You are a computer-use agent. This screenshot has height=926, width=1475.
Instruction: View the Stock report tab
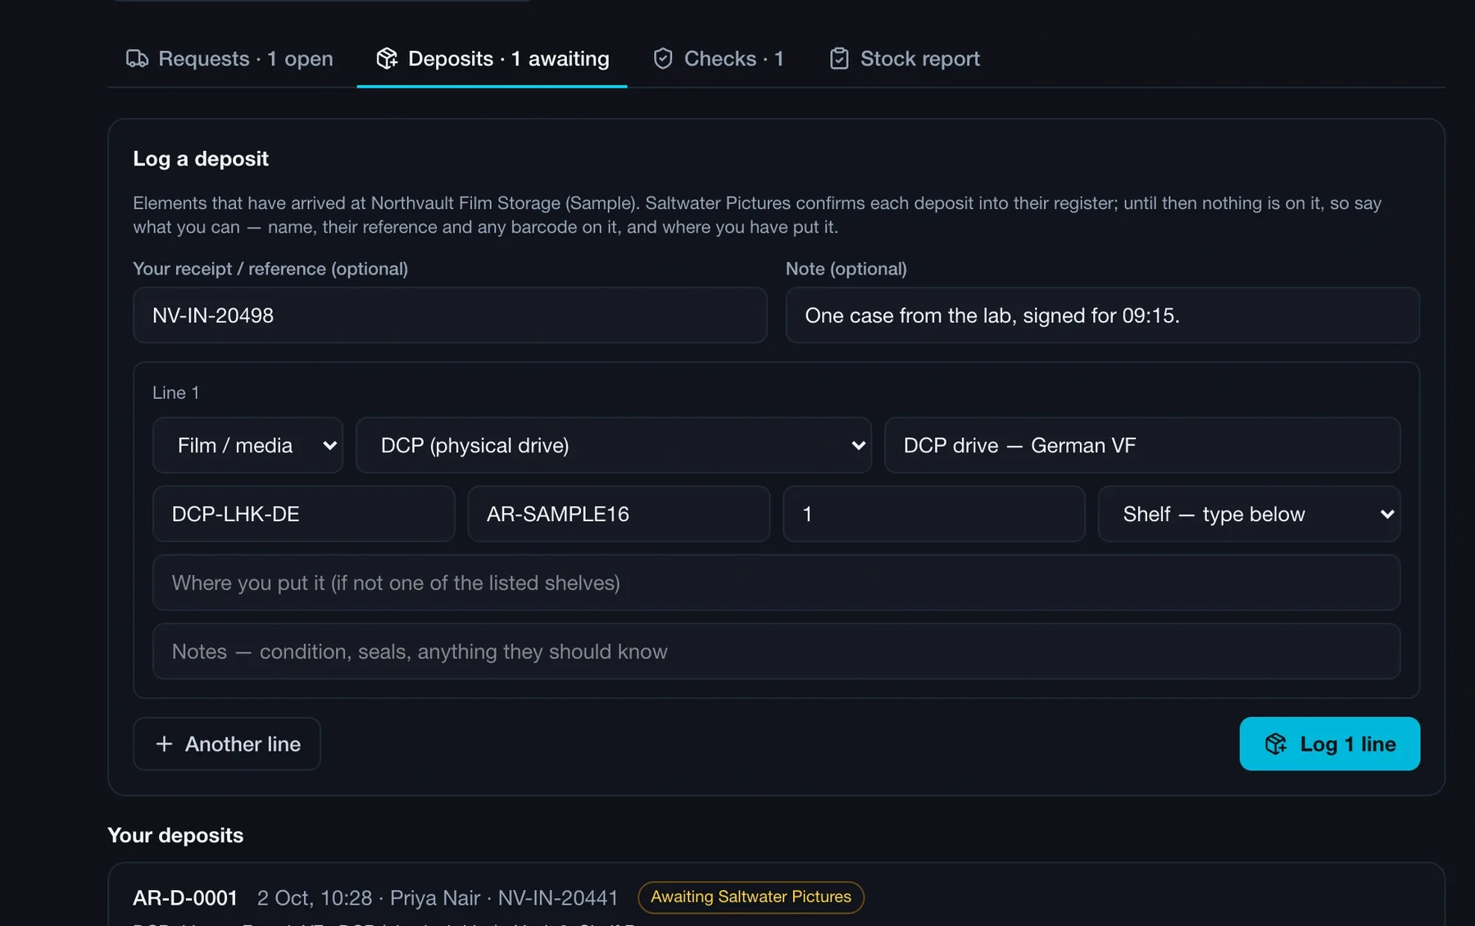tap(905, 59)
